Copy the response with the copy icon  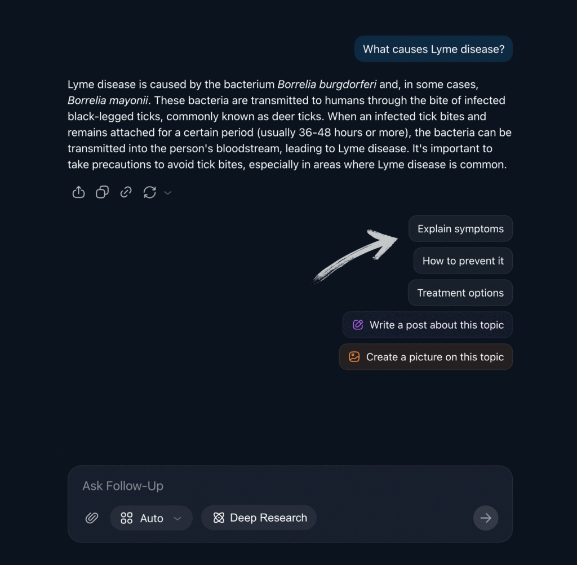[x=103, y=192]
